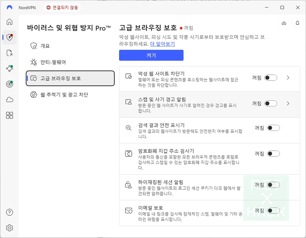Click the help question mark icon

pos(10,213)
